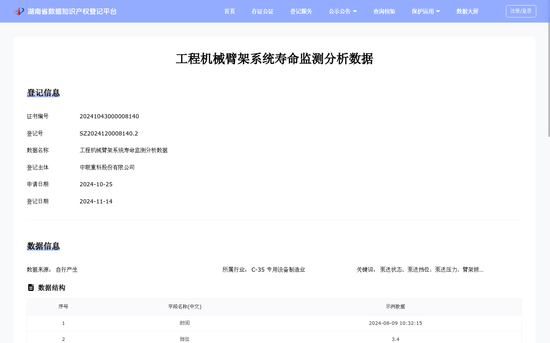This screenshot has width=550, height=343.
Task: Expand the 保护运用 dropdown menu
Action: [426, 11]
